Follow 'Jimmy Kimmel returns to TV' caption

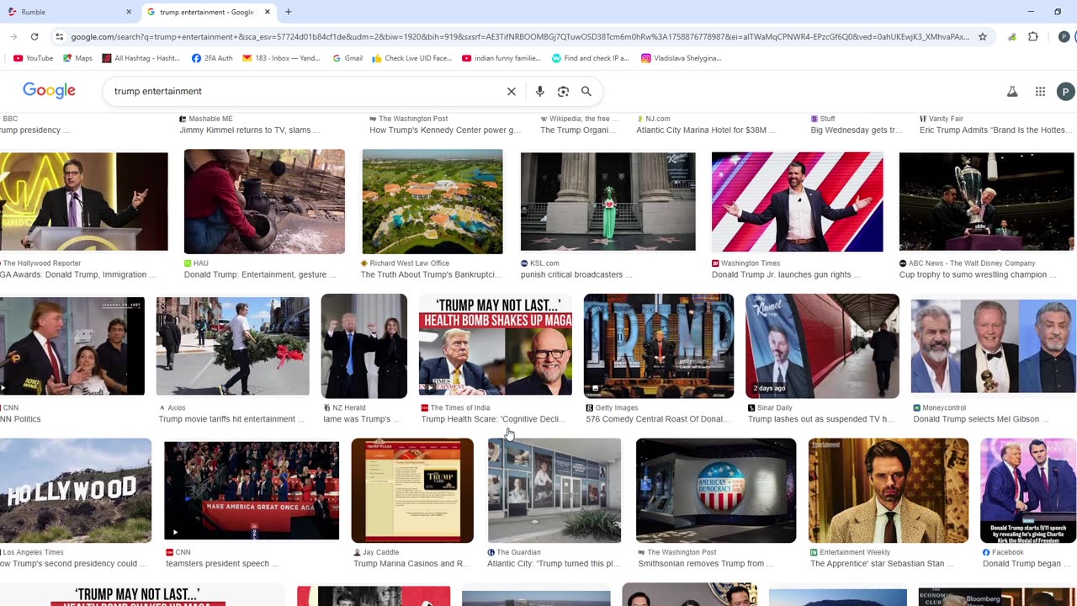(250, 130)
